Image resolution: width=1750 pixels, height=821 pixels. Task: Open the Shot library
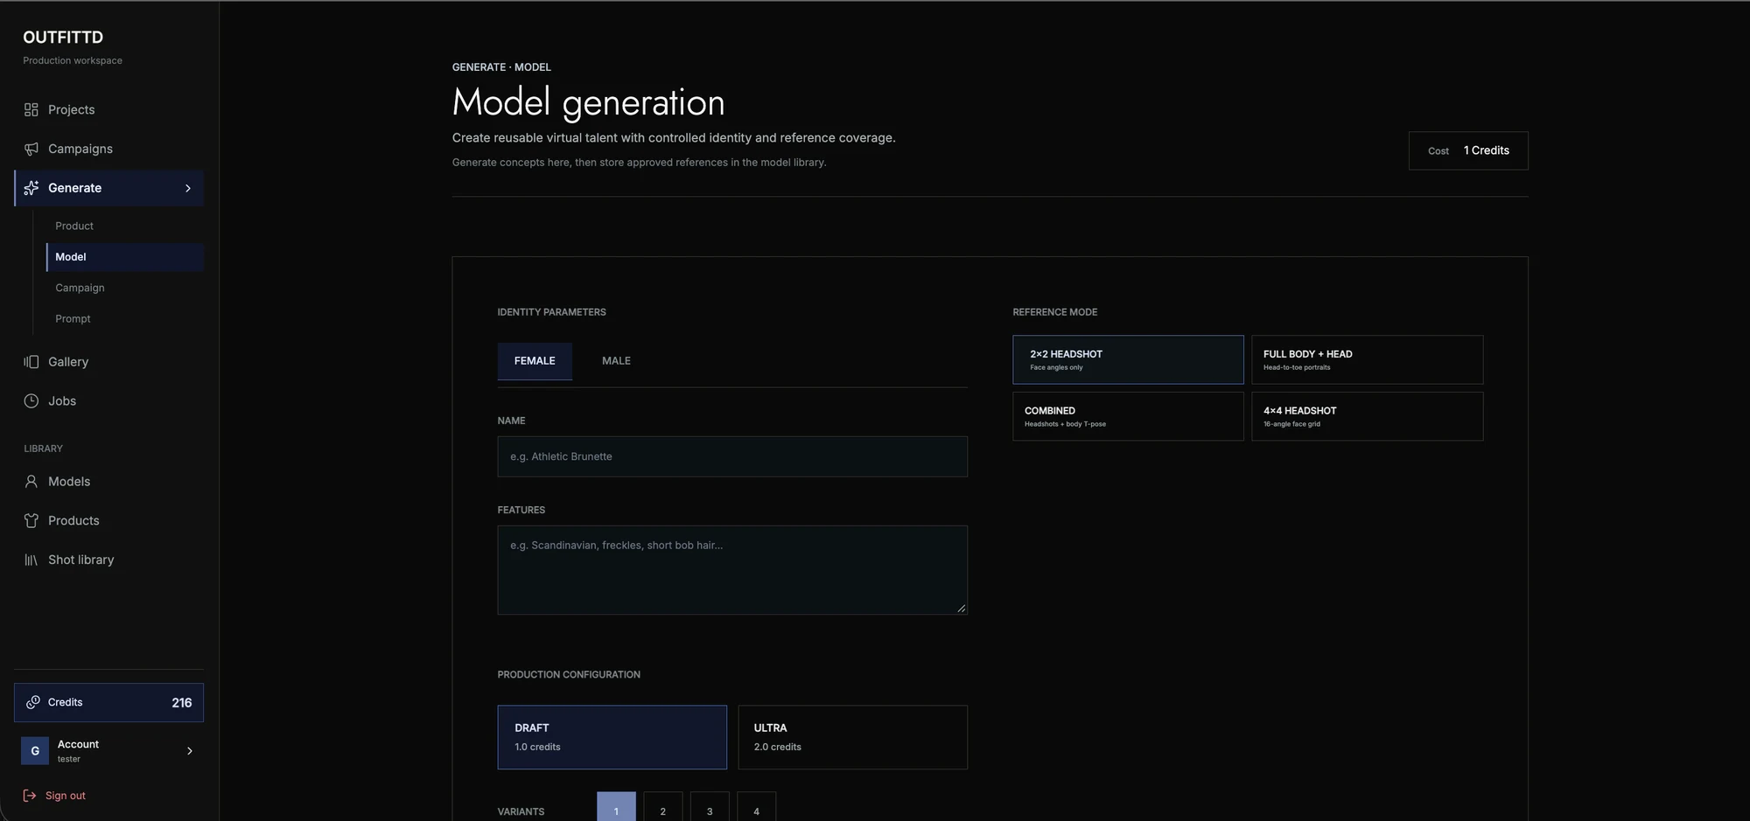coord(109,560)
